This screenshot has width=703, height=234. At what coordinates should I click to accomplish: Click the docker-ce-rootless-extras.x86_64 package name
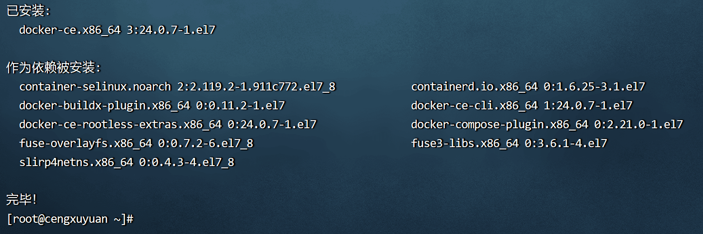click(x=120, y=124)
